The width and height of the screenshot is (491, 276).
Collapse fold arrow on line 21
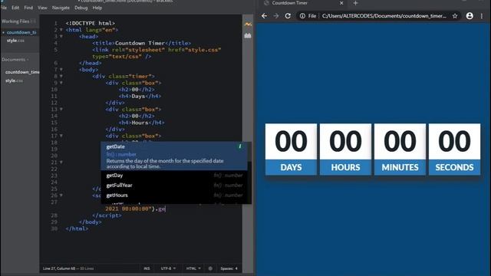(61, 162)
